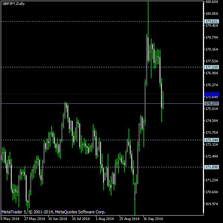Image resolution: width=223 pixels, height=223 pixels.
Task: Click the 180.684 price axis value
Action: tap(211, 2)
